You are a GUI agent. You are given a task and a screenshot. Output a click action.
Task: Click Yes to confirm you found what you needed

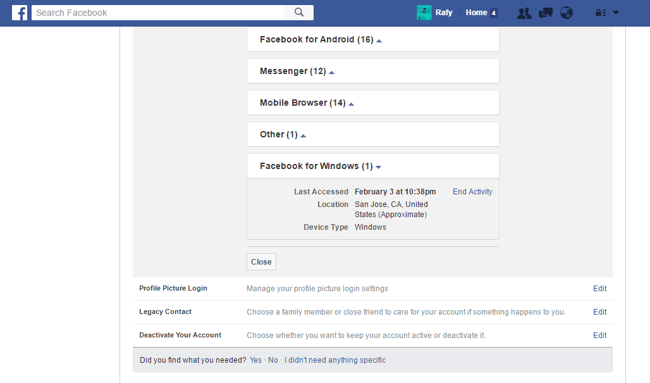click(255, 360)
